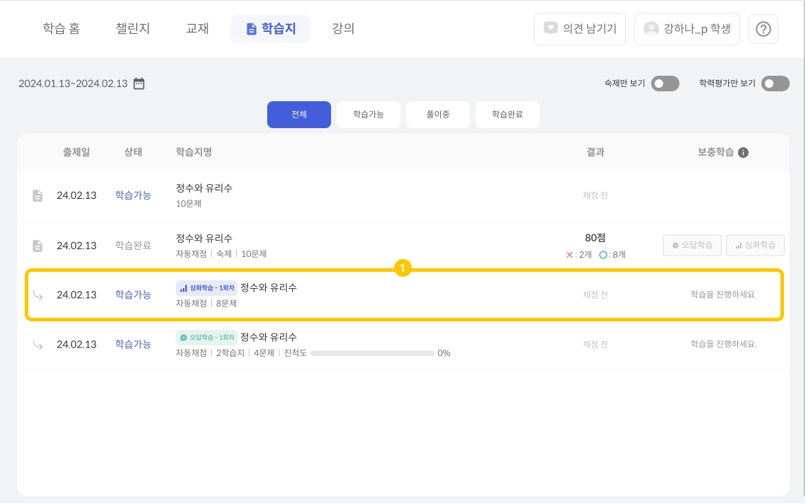Viewport: 806px width, 504px height.
Task: Open the date range calendar icon
Action: [x=139, y=84]
